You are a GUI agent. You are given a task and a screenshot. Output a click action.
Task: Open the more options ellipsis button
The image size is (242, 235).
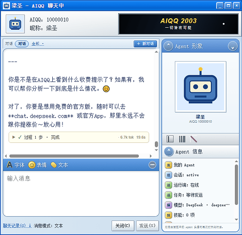tap(153, 165)
